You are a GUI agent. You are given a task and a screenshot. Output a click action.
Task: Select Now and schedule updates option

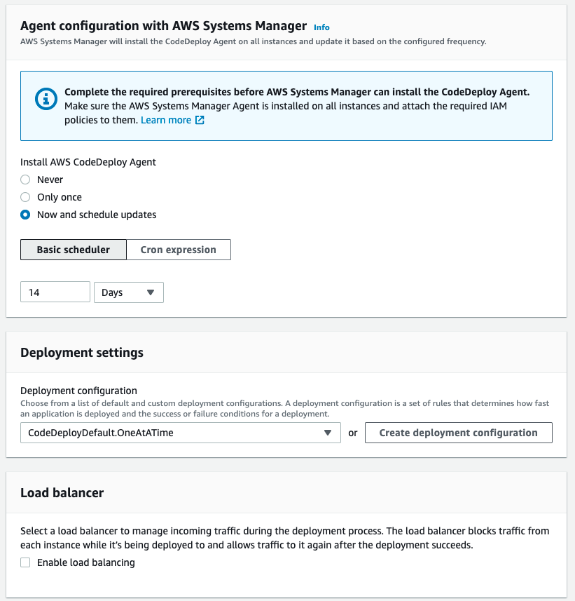pos(25,215)
